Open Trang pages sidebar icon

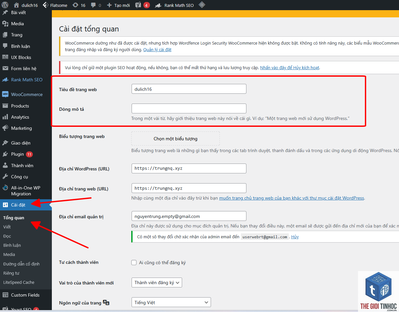pyautogui.click(x=5, y=35)
